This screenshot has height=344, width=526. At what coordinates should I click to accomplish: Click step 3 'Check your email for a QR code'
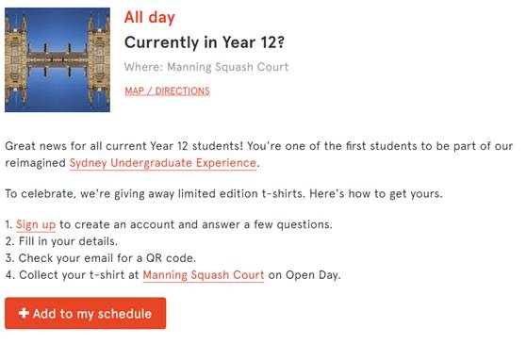[x=101, y=258]
